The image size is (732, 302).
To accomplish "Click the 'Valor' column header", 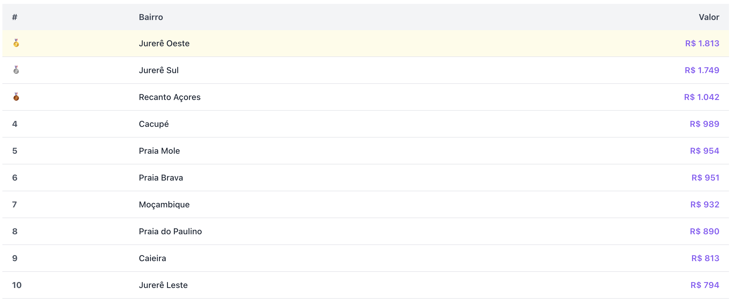I will point(709,17).
